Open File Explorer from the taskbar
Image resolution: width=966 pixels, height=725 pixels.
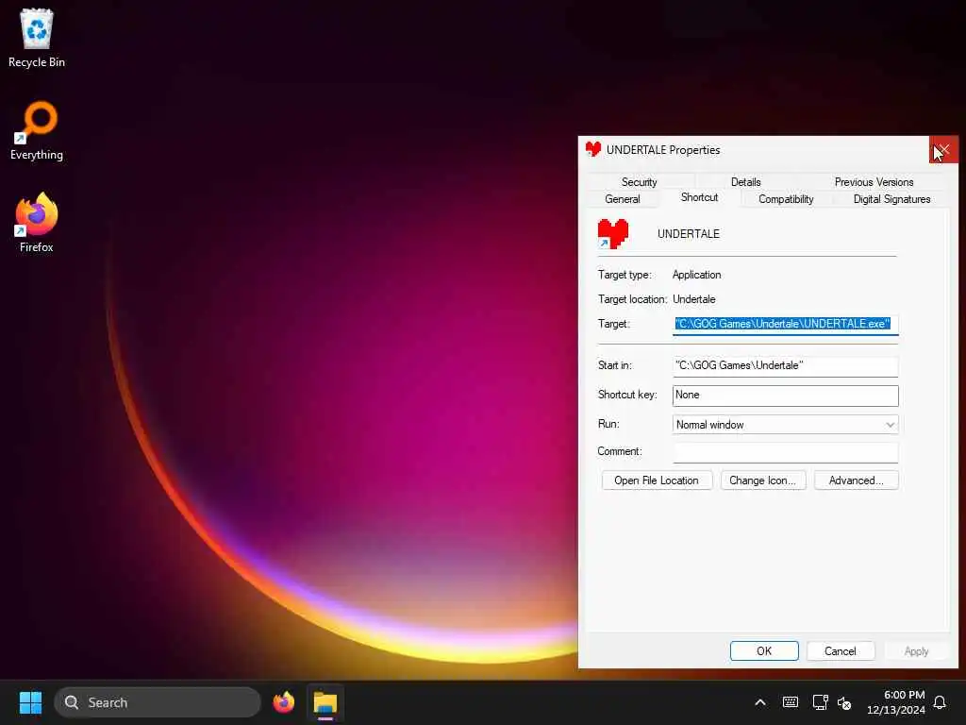pos(325,702)
